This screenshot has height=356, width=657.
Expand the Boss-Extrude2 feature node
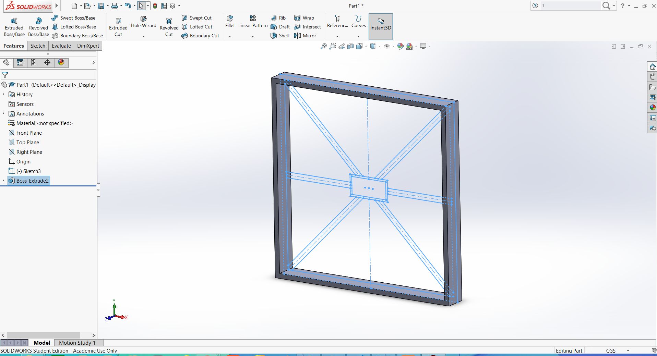coord(3,181)
